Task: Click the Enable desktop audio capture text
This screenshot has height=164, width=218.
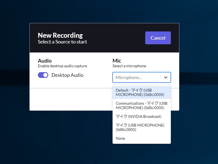Action: coord(62,66)
